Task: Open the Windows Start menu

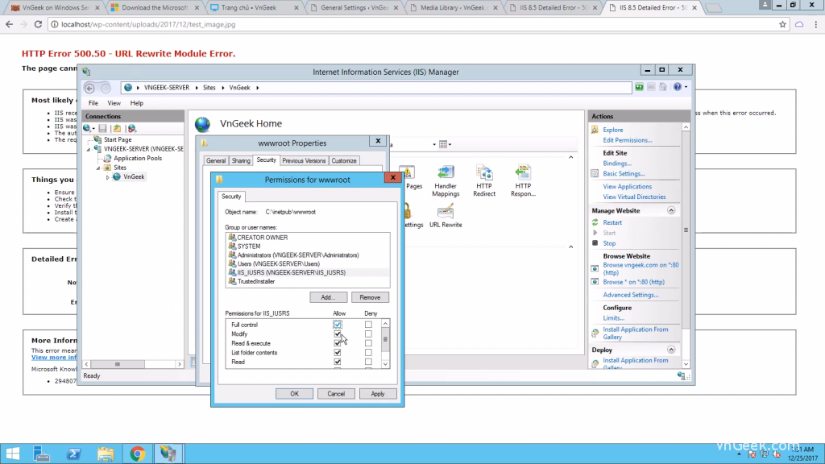Action: pyautogui.click(x=12, y=454)
